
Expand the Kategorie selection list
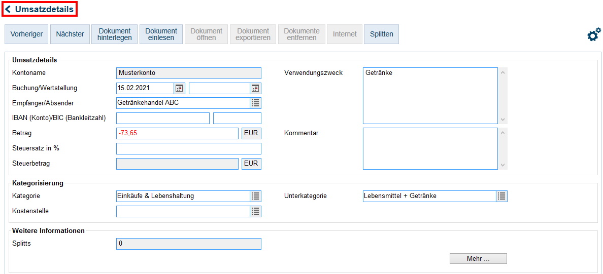point(255,196)
